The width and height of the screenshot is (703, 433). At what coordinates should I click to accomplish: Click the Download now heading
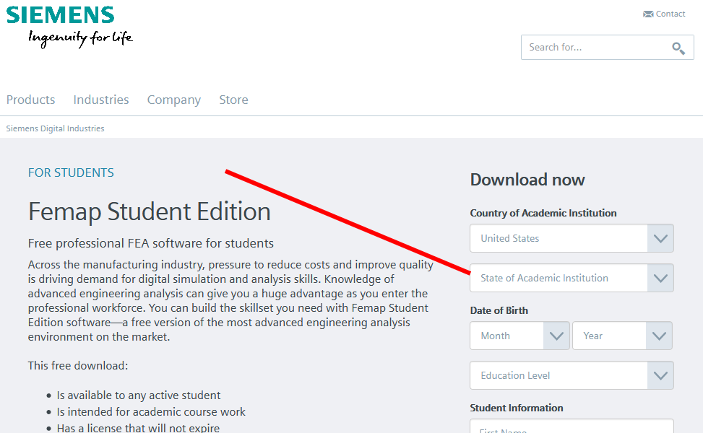[x=527, y=179]
